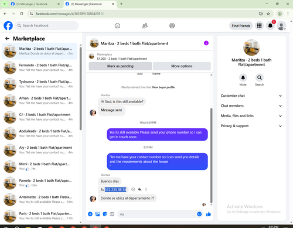
Task: Click the chat messages scrollbar
Action: point(211,155)
